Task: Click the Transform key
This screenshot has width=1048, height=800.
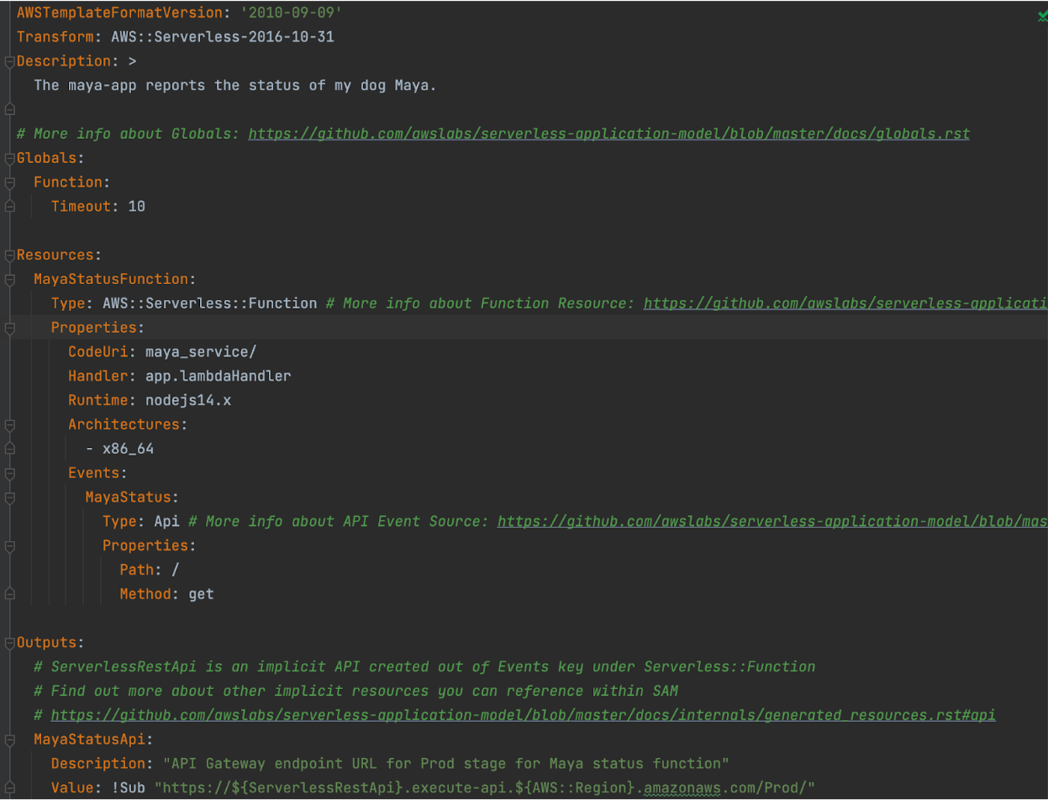Action: pos(55,38)
